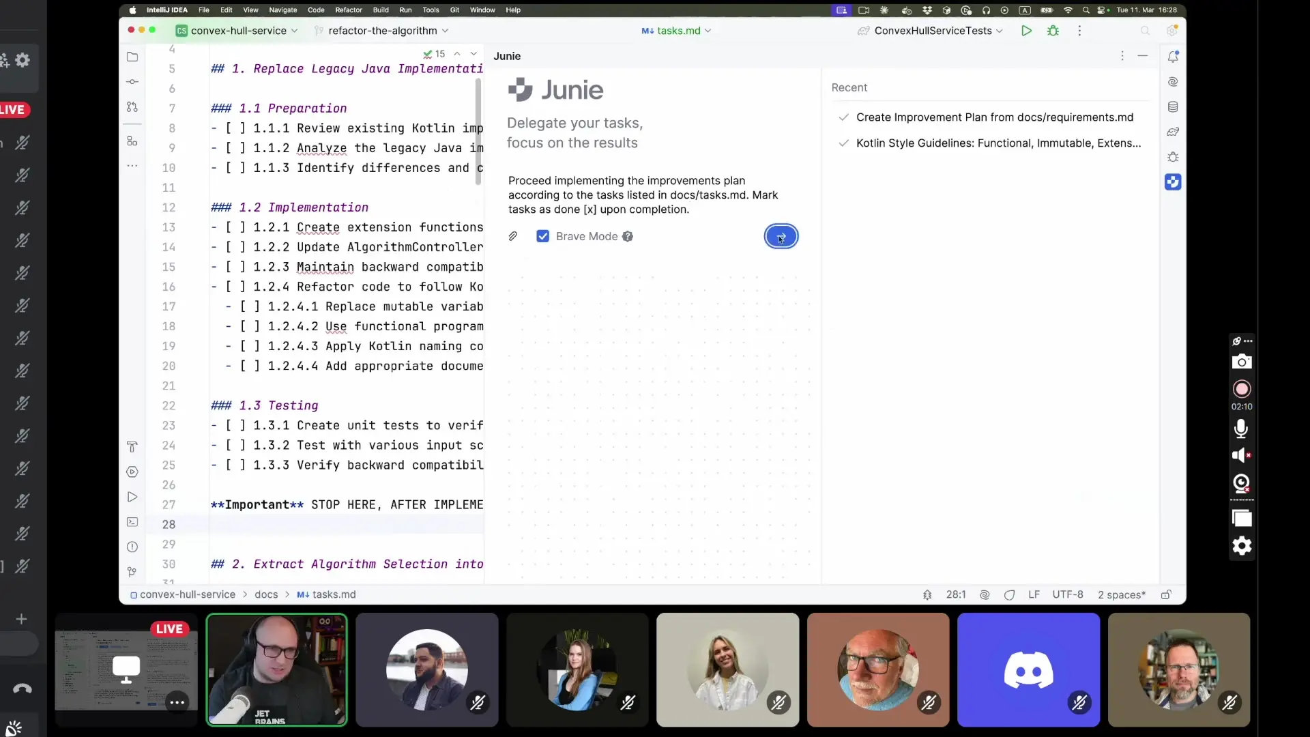Open the Commit tool window icon
This screenshot has height=737, width=1310.
click(132, 82)
